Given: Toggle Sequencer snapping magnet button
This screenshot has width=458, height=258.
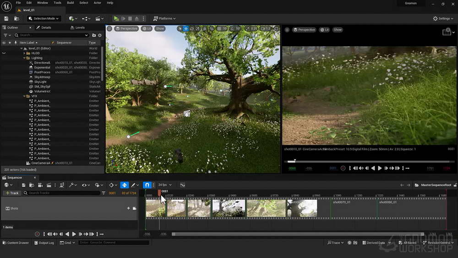Looking at the screenshot, I should 147,185.
